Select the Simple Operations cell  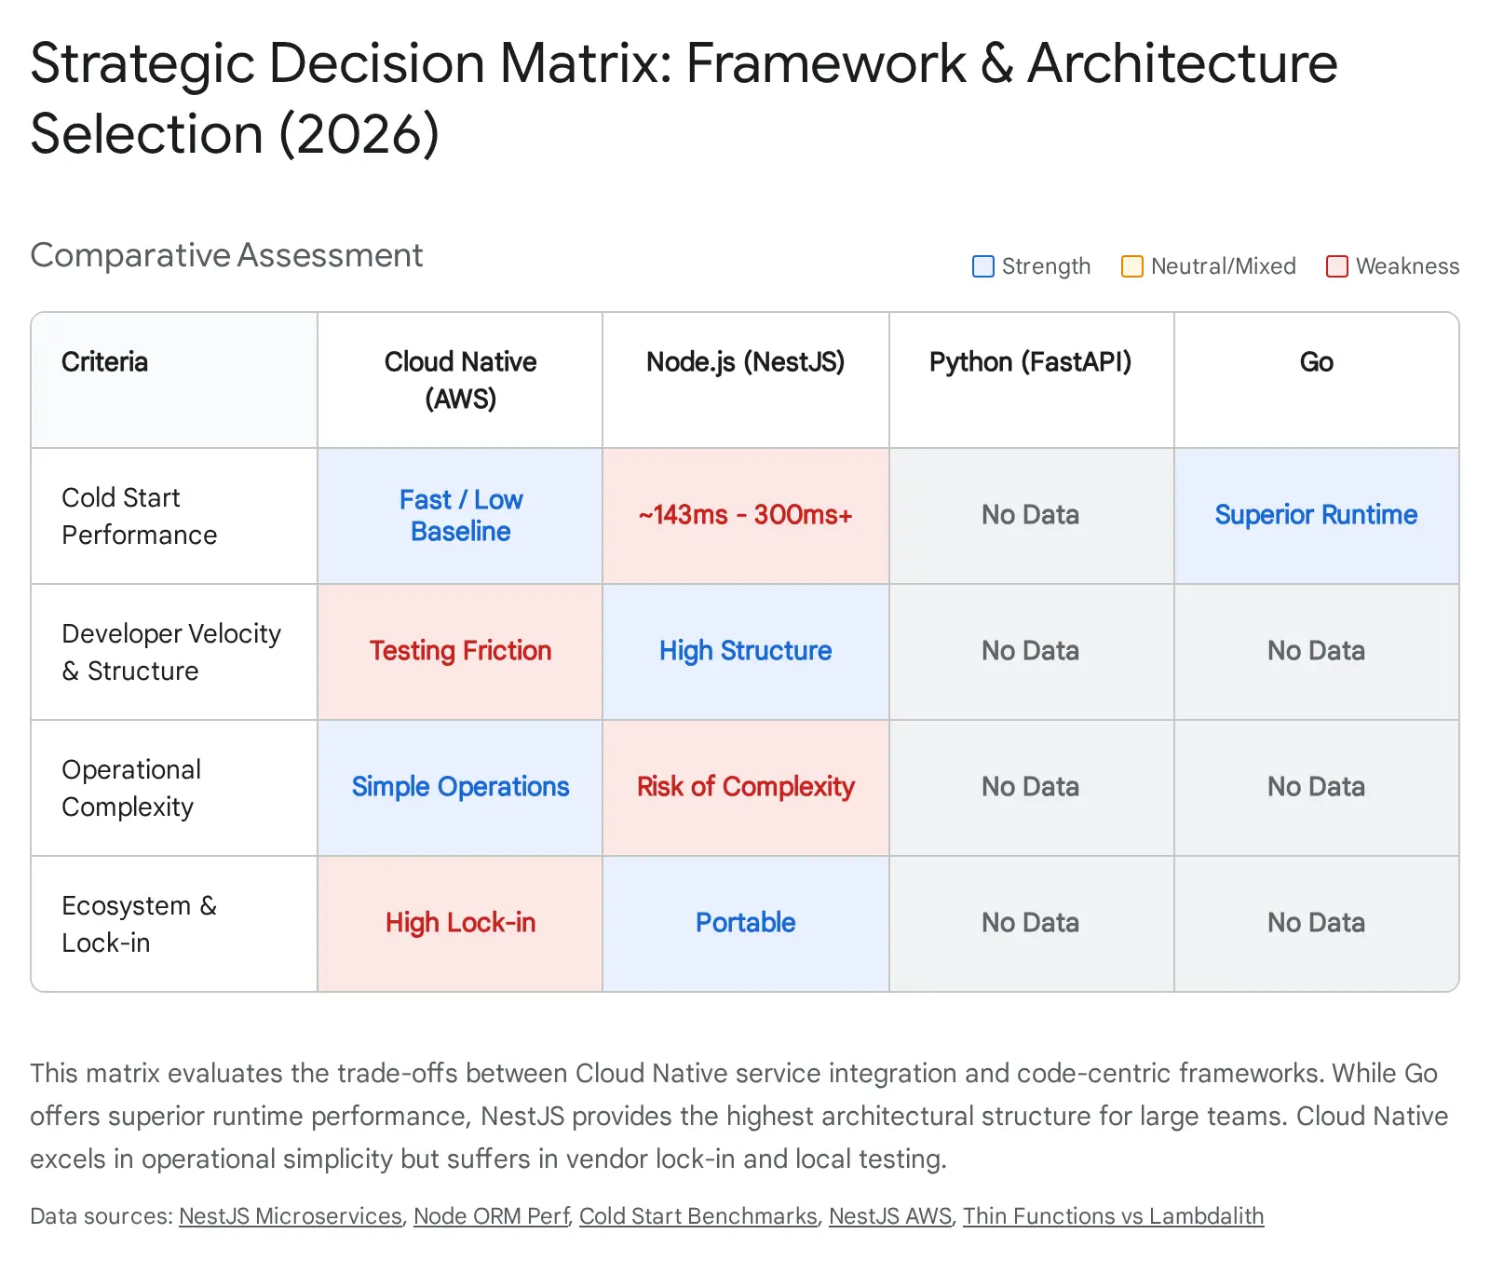(460, 787)
